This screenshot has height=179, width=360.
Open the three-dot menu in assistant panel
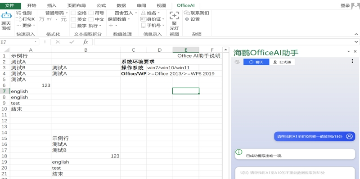click(352, 61)
